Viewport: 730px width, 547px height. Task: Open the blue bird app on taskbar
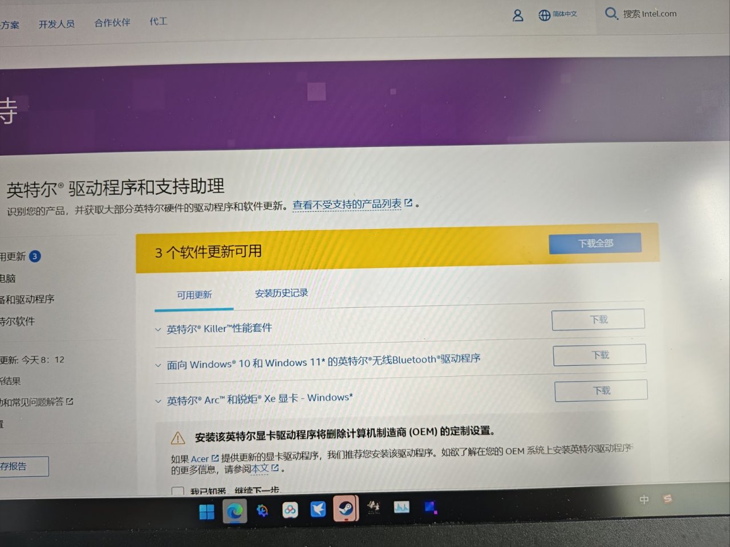(318, 509)
